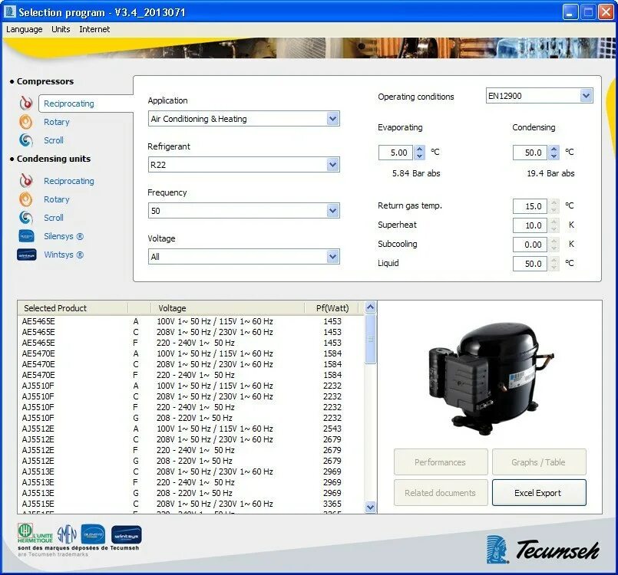Decrease the Condensing temperature
Image resolution: width=618 pixels, height=575 pixels.
coord(554,156)
